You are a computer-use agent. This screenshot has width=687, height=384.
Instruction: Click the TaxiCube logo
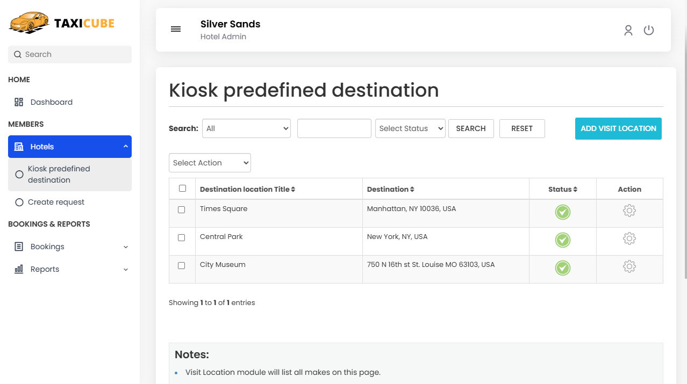coord(61,23)
